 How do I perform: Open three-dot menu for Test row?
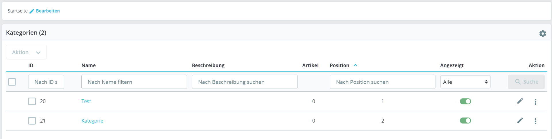coord(535,102)
